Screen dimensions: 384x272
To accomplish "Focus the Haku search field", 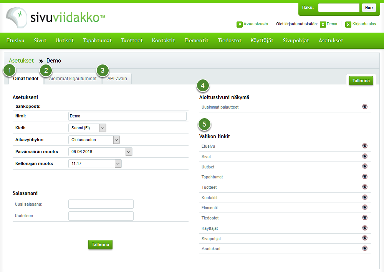I will point(339,8).
